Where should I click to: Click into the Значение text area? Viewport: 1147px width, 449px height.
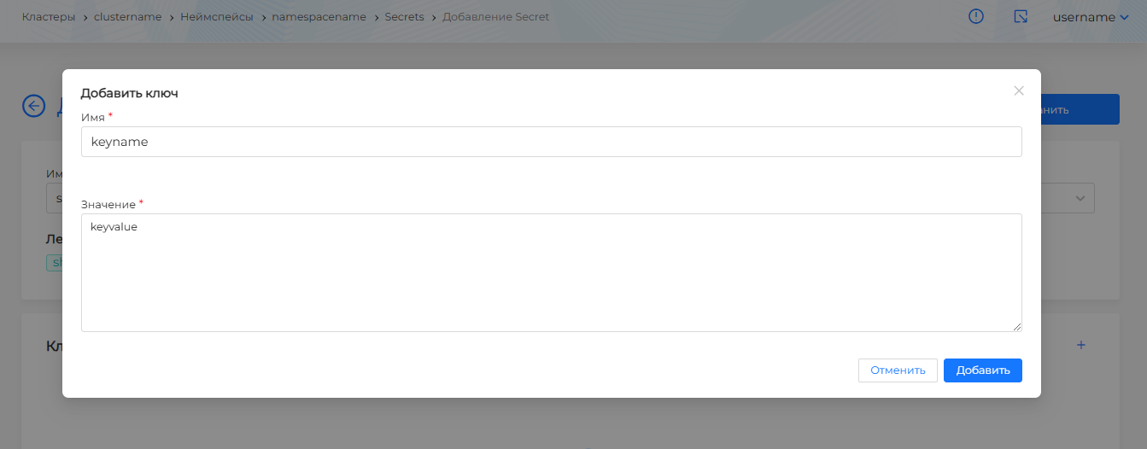click(551, 272)
